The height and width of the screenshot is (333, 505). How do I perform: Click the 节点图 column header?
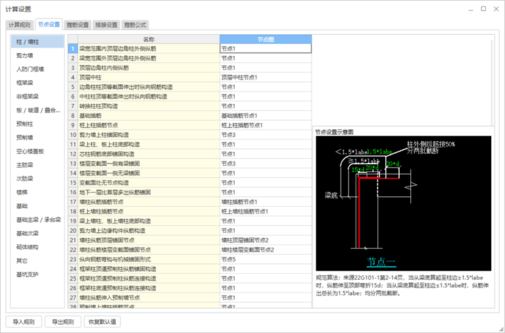(265, 39)
